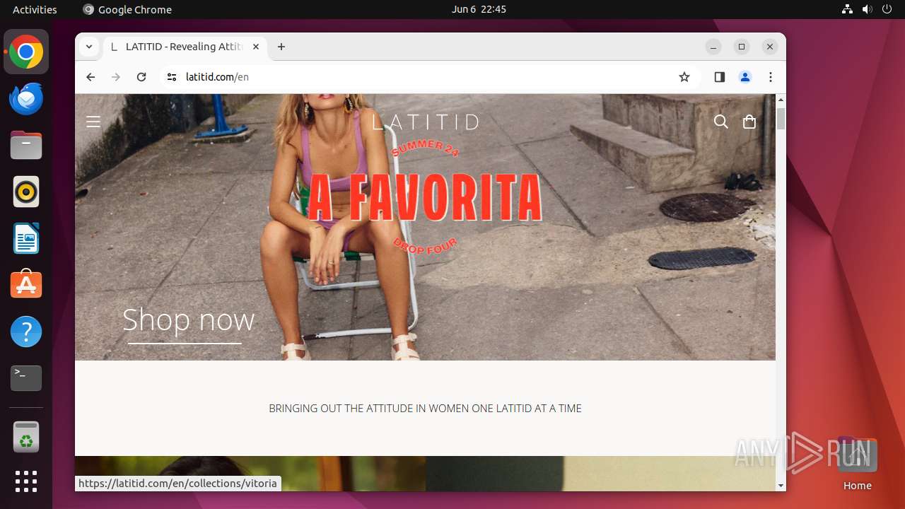Screen dimensions: 905x509
Task: Go back with Chrome's back arrow
Action: click(x=90, y=77)
